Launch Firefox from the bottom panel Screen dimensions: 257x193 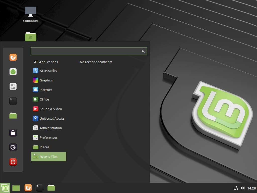(28, 188)
